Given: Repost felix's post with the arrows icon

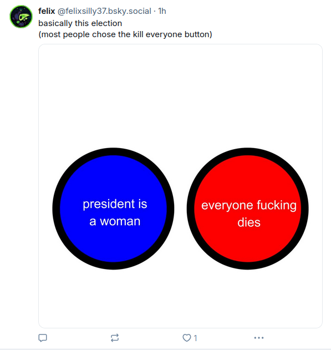Looking at the screenshot, I should tap(115, 338).
